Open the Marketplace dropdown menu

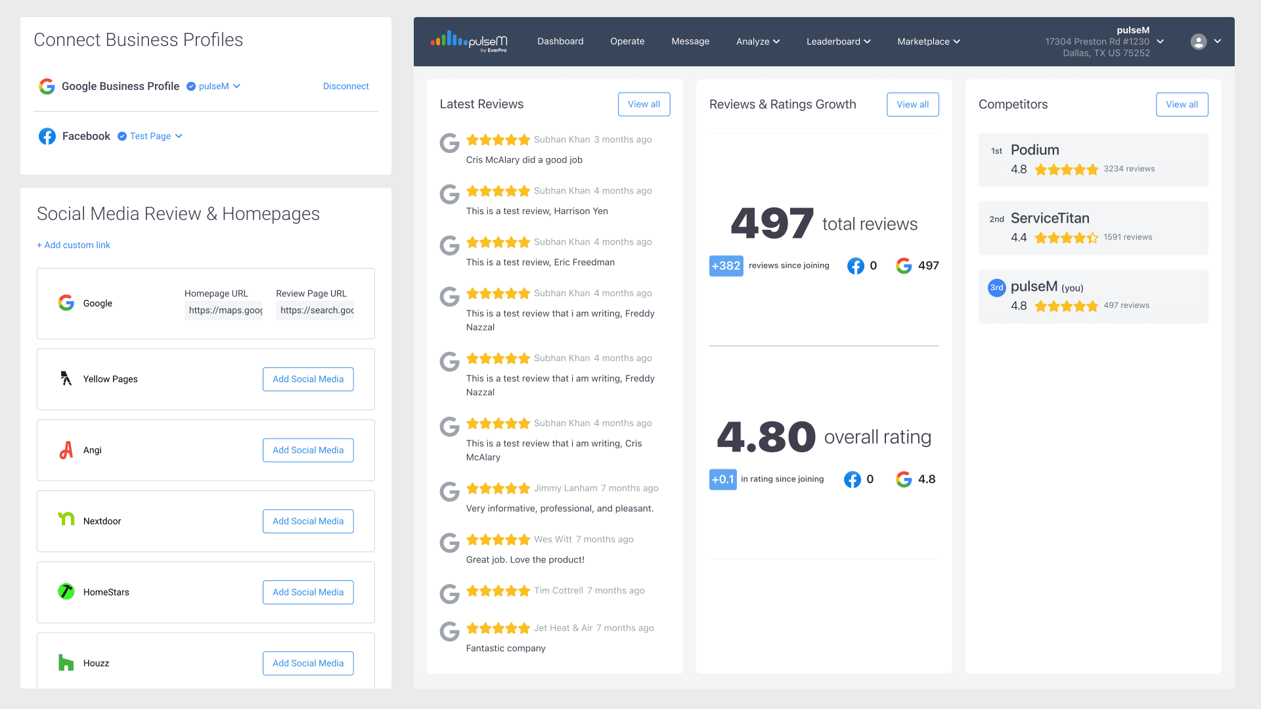[x=929, y=41]
